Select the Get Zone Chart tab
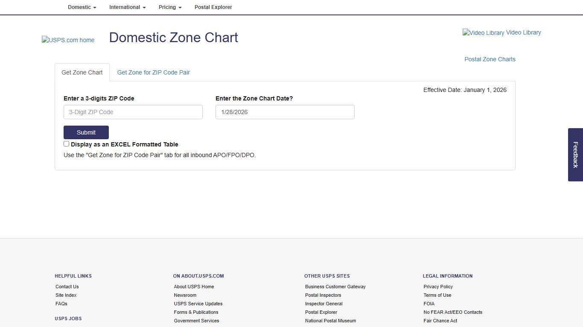 click(x=82, y=72)
